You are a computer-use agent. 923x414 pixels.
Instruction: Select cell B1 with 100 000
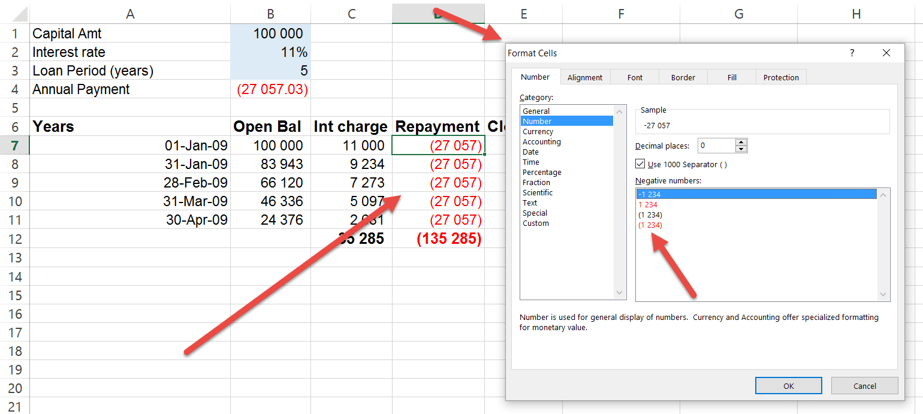click(270, 34)
